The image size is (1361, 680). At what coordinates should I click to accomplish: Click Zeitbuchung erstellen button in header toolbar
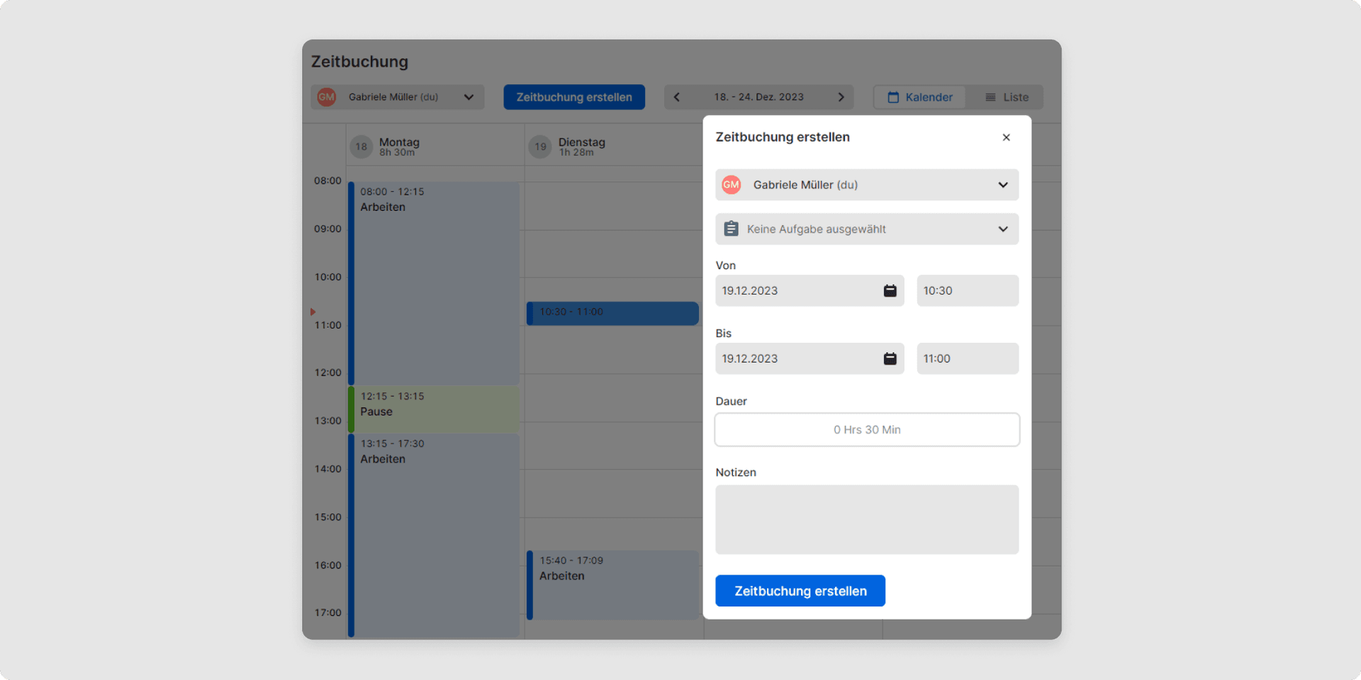point(574,97)
